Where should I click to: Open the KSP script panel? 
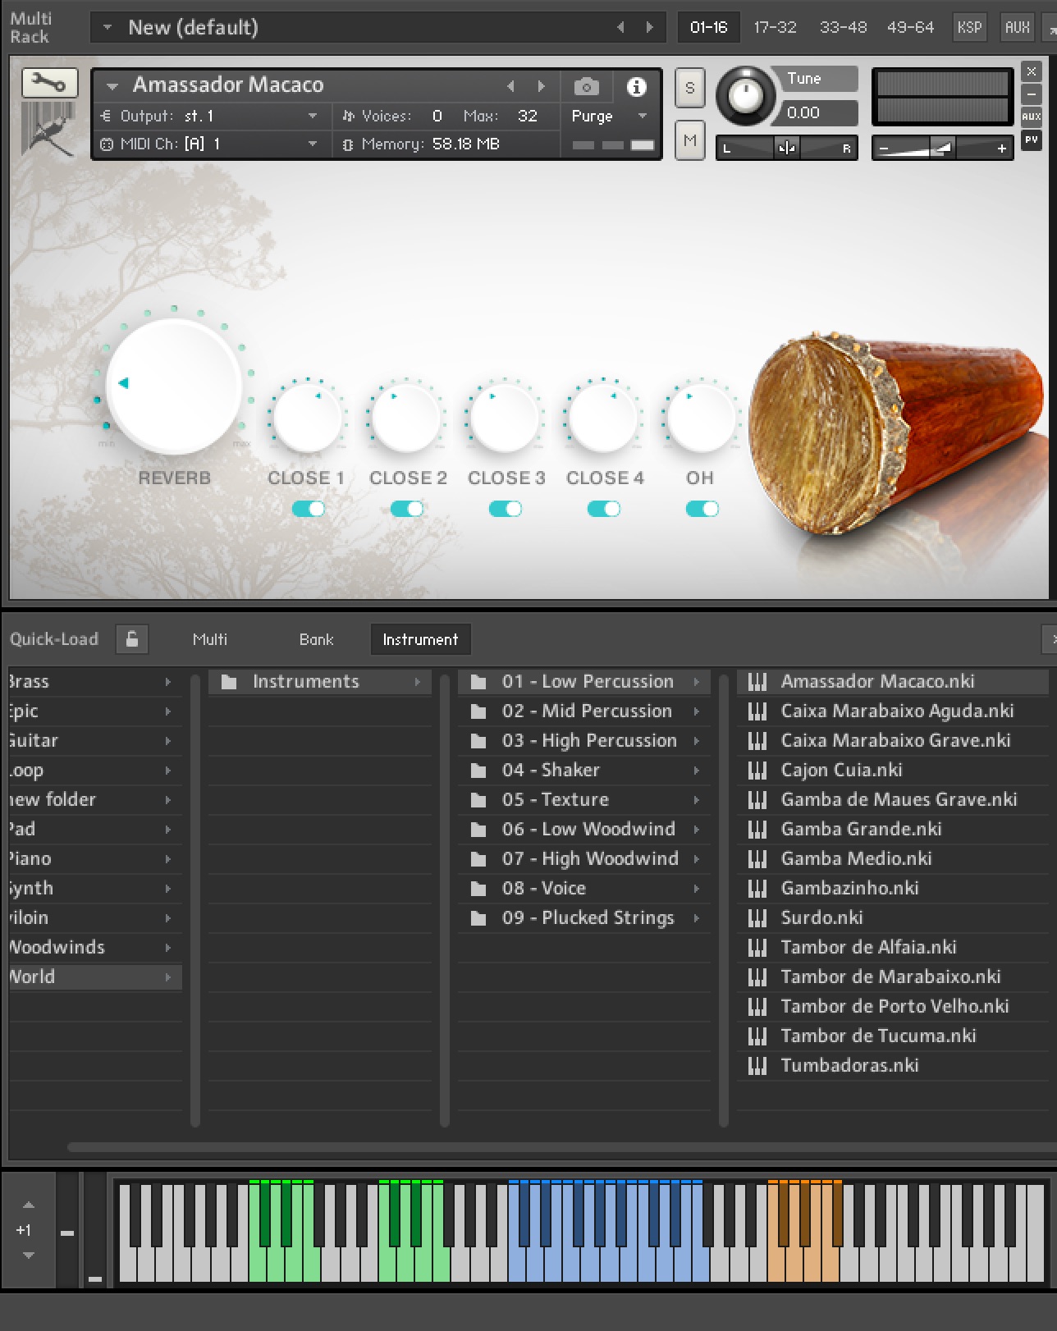point(969,27)
